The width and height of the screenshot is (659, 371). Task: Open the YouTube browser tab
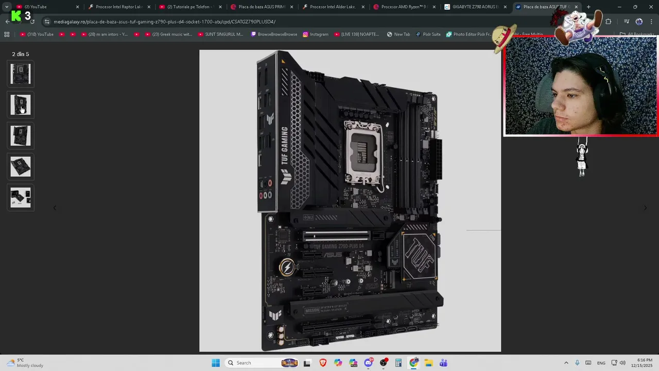coord(46,7)
